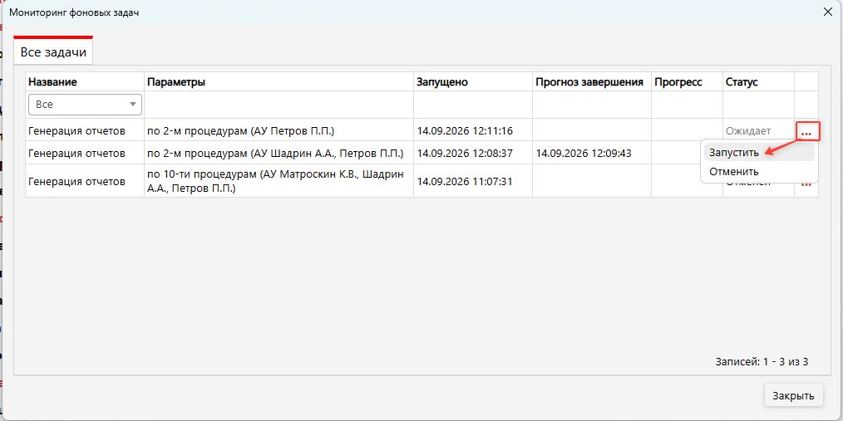Sort by the Прогноз завершения column header

pyautogui.click(x=592, y=81)
